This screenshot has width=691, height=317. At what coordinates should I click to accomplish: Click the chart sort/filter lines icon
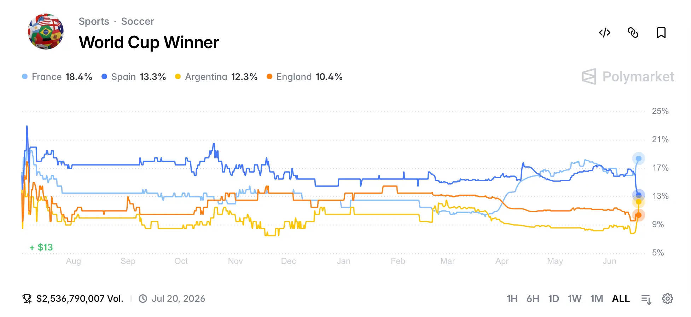pos(646,299)
